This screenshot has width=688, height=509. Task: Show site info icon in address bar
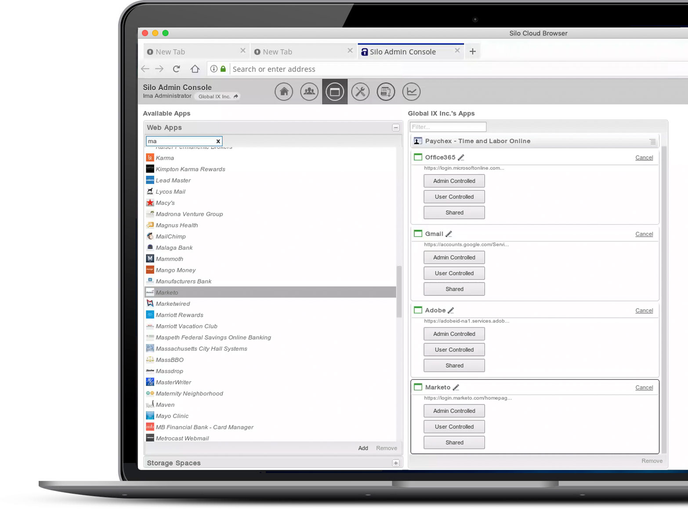(x=214, y=69)
